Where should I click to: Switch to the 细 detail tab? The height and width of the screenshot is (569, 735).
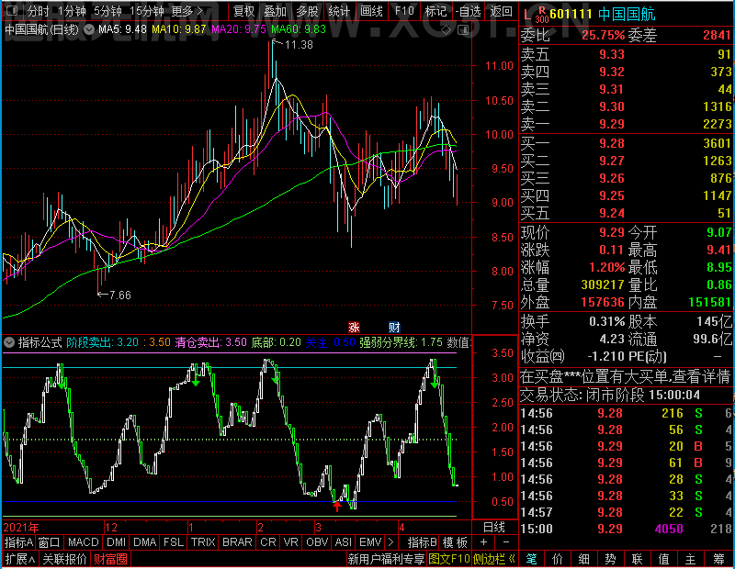click(x=584, y=559)
